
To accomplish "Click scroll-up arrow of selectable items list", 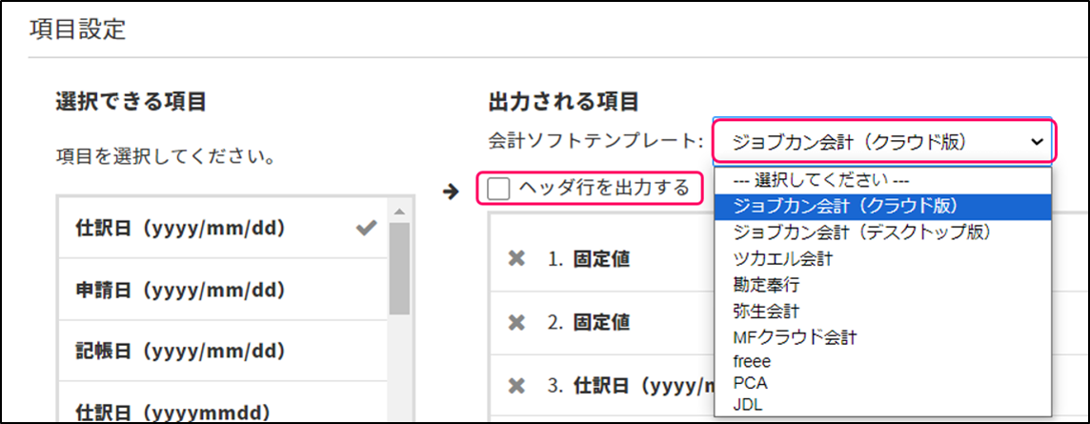I will [x=399, y=212].
